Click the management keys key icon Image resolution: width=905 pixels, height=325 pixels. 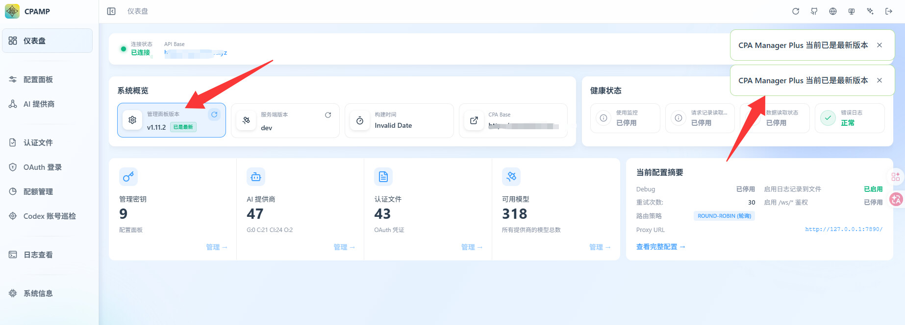click(128, 177)
